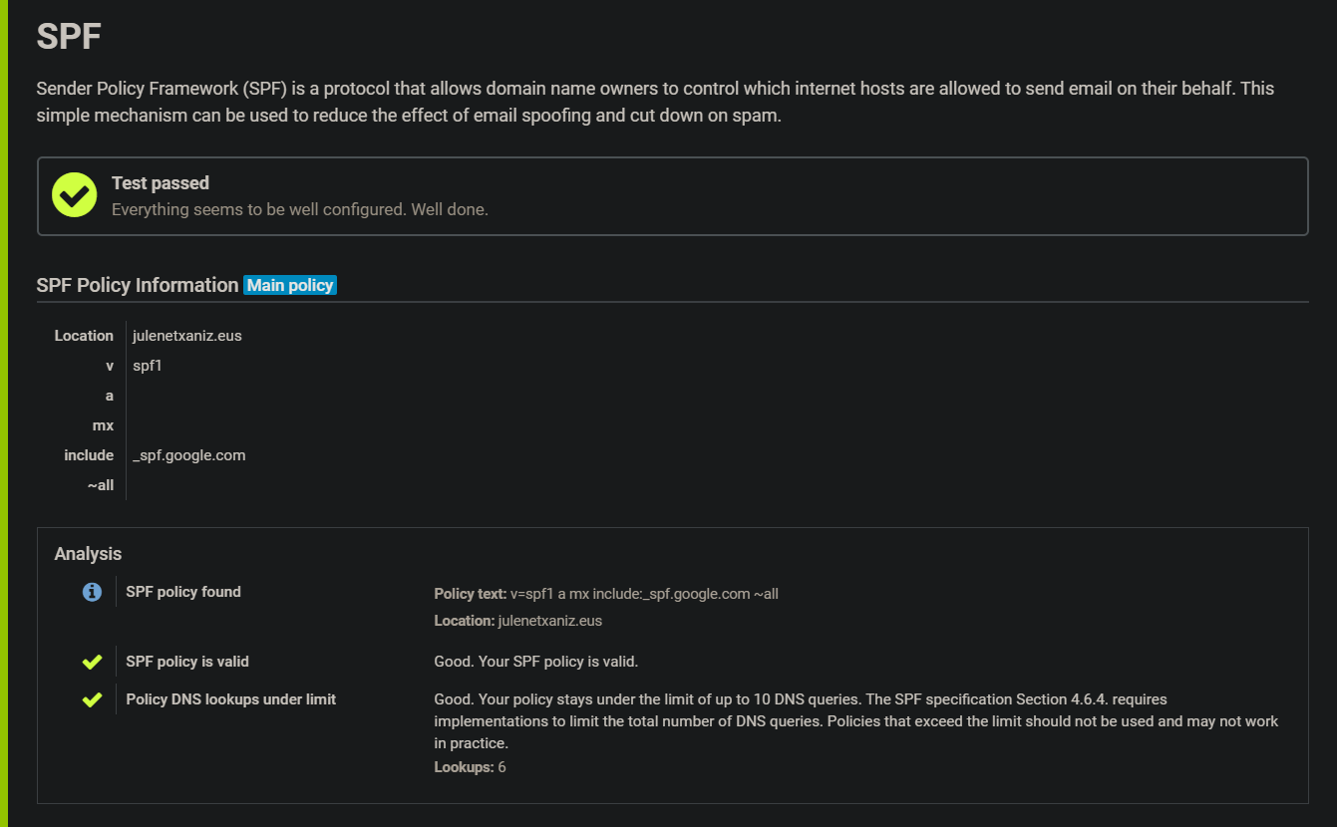Screen dimensions: 1337x827
Task: Click the SPF Policy Information section title
Action: (x=138, y=285)
